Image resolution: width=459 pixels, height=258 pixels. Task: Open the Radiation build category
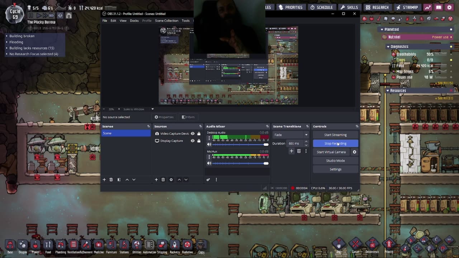pyautogui.click(x=187, y=247)
